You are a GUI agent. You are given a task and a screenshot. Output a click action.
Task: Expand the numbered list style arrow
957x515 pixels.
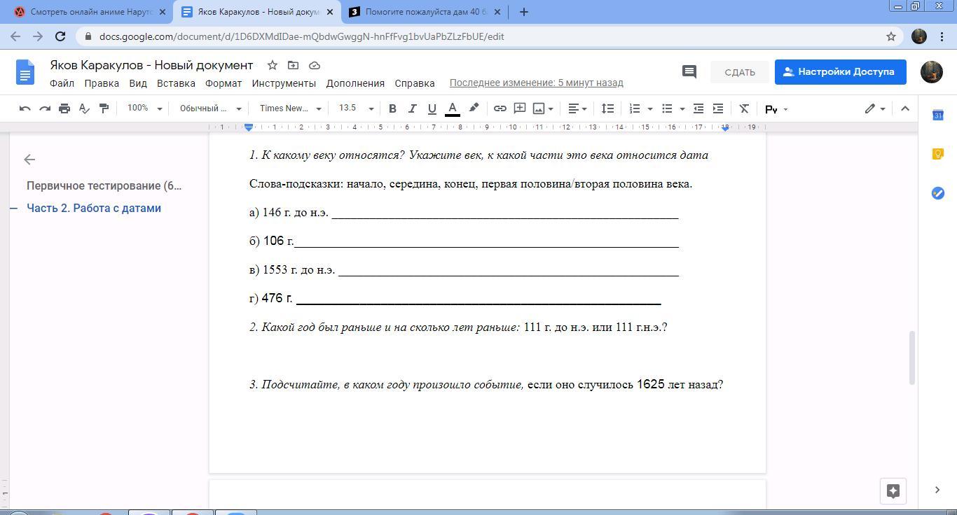click(x=650, y=108)
